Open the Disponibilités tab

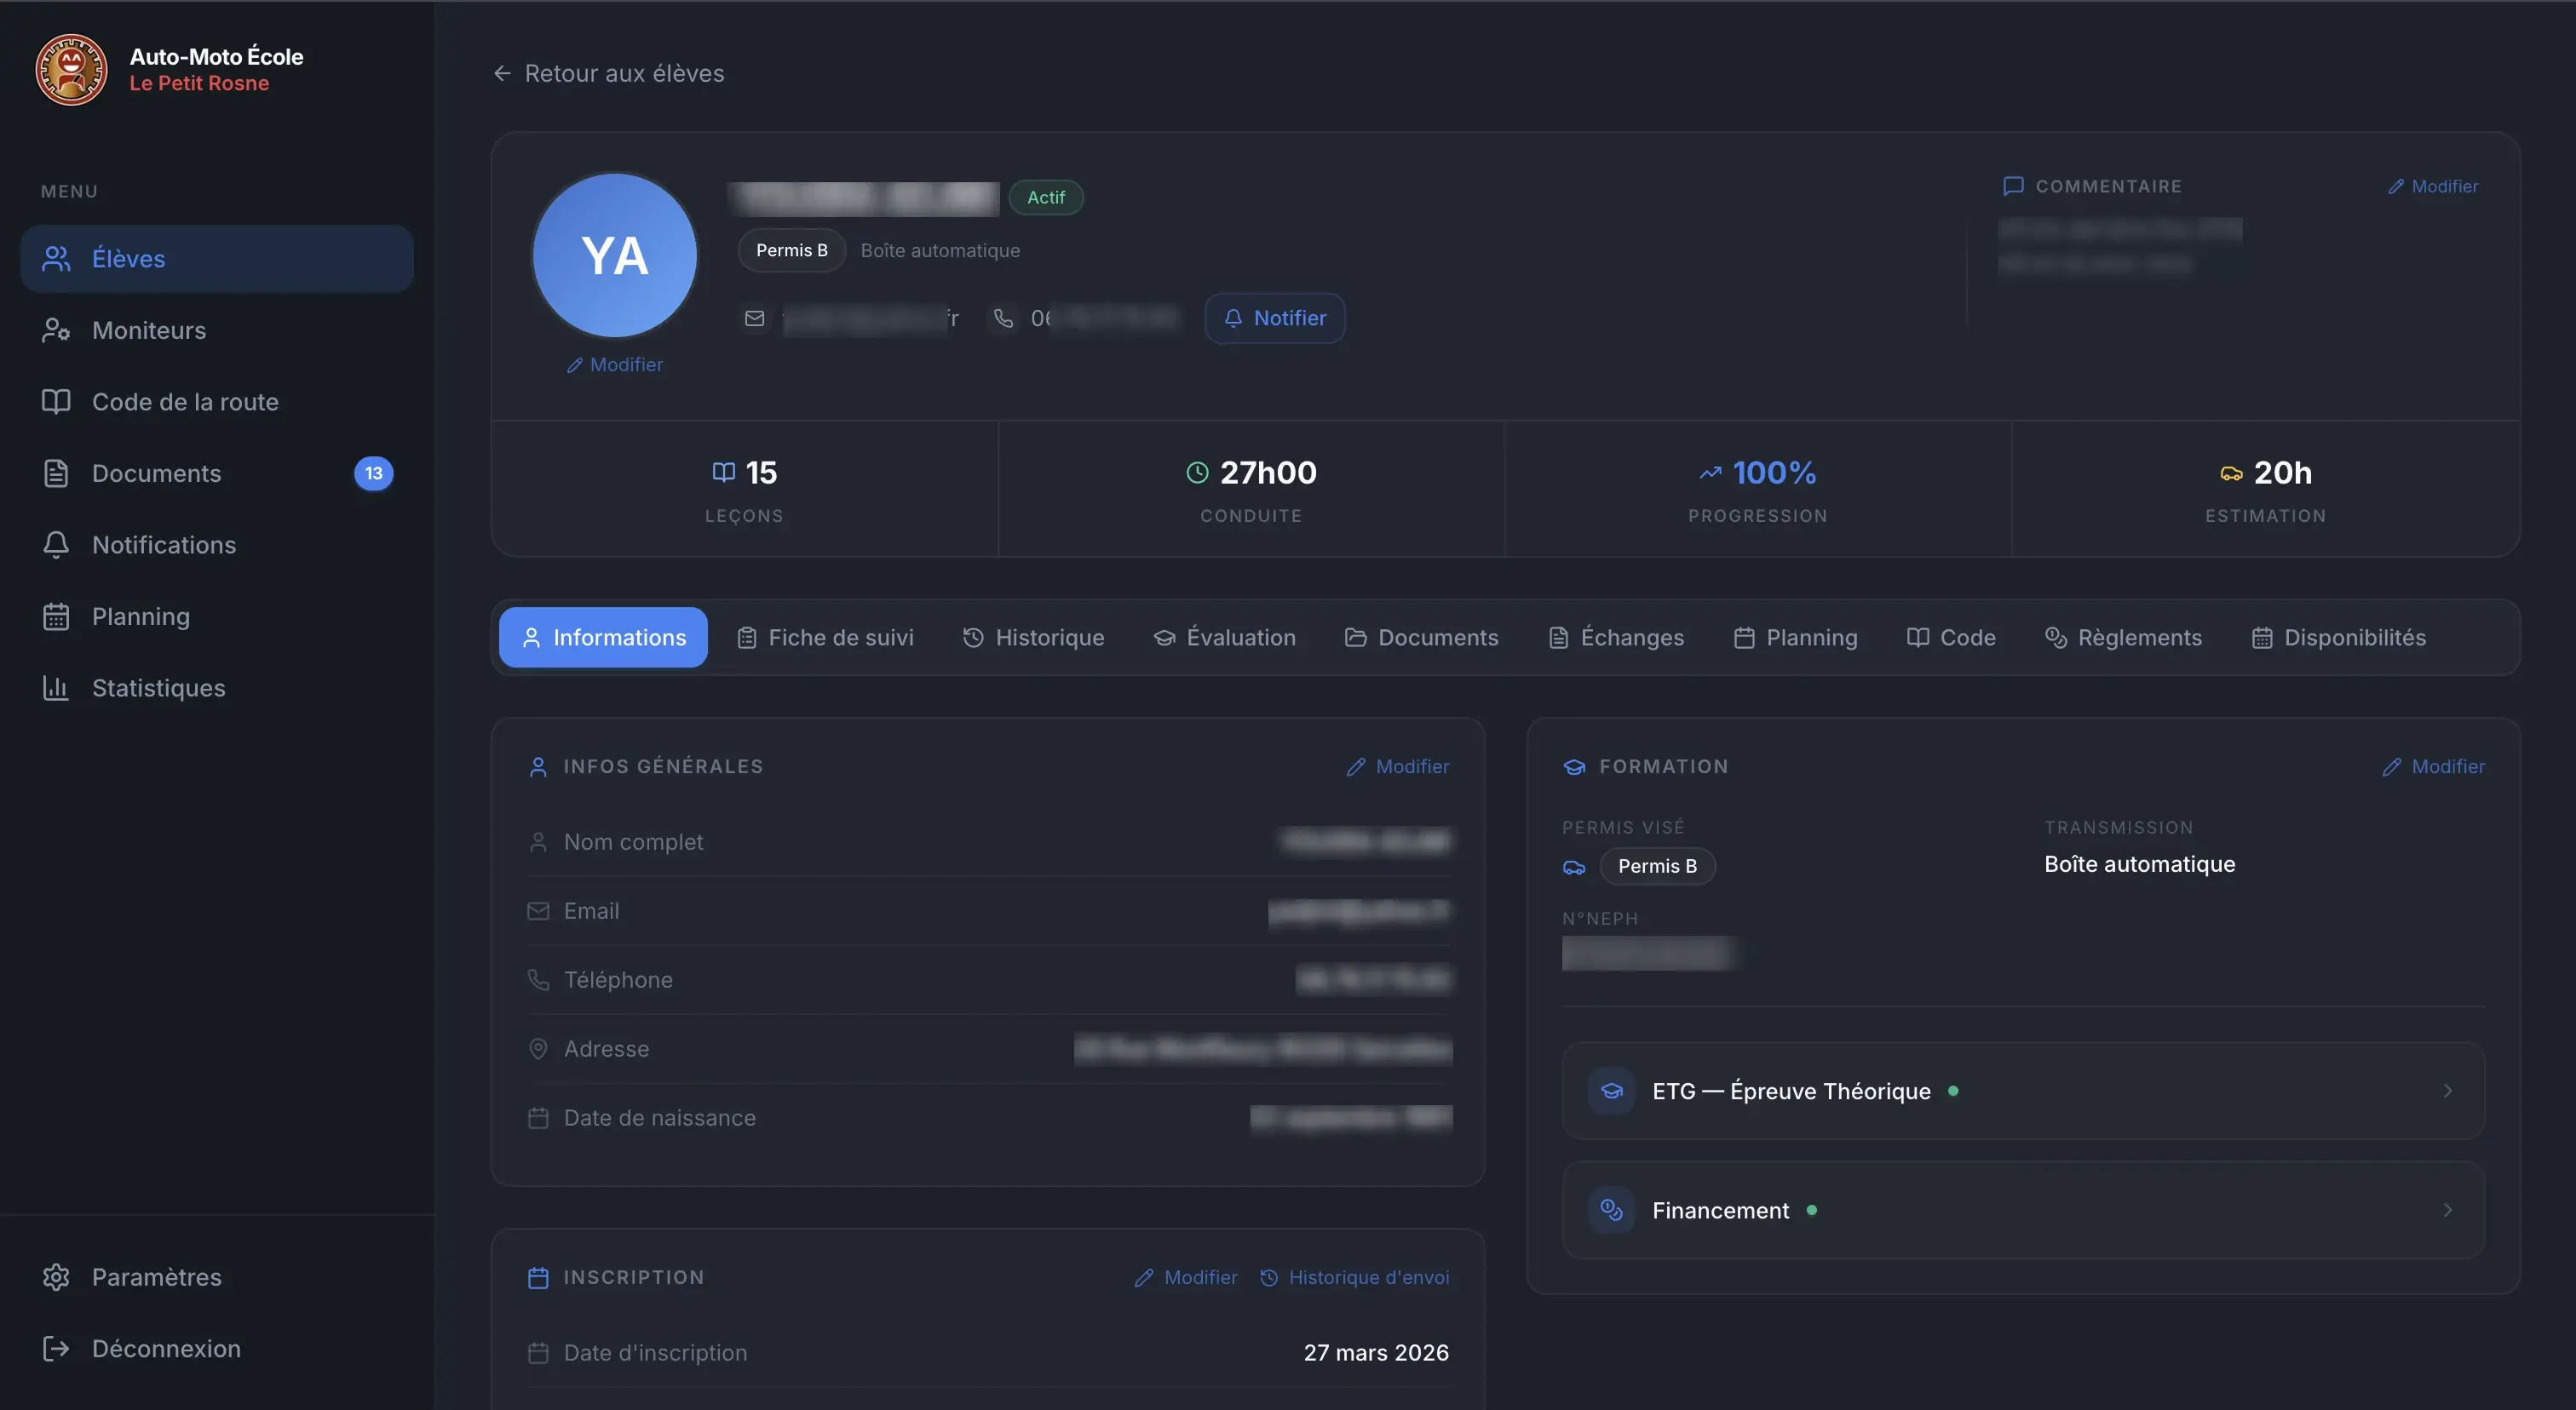click(x=2338, y=638)
